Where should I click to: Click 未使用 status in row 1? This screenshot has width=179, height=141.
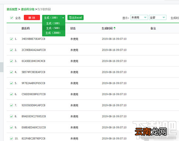point(74,39)
